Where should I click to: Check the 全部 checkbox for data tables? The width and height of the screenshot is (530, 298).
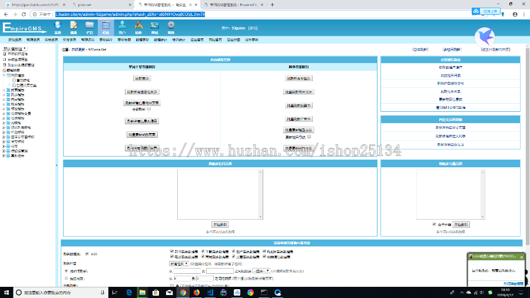pyautogui.click(x=88, y=254)
